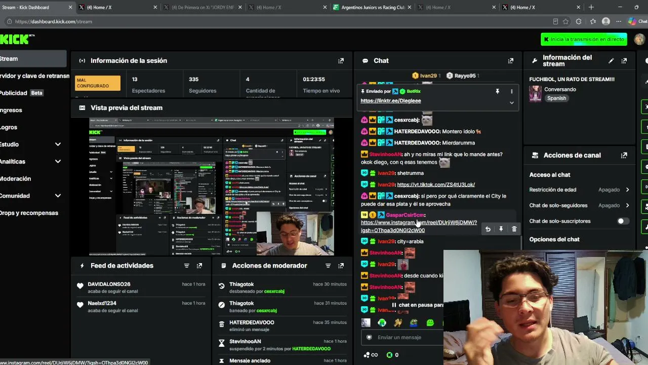Filter the Acciones de moderador list
Viewport: 648px width, 365px height.
328,266
